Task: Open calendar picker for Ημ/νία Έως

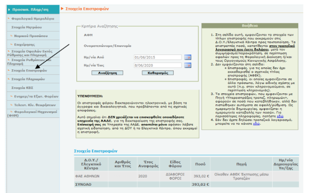Action: click(187, 65)
